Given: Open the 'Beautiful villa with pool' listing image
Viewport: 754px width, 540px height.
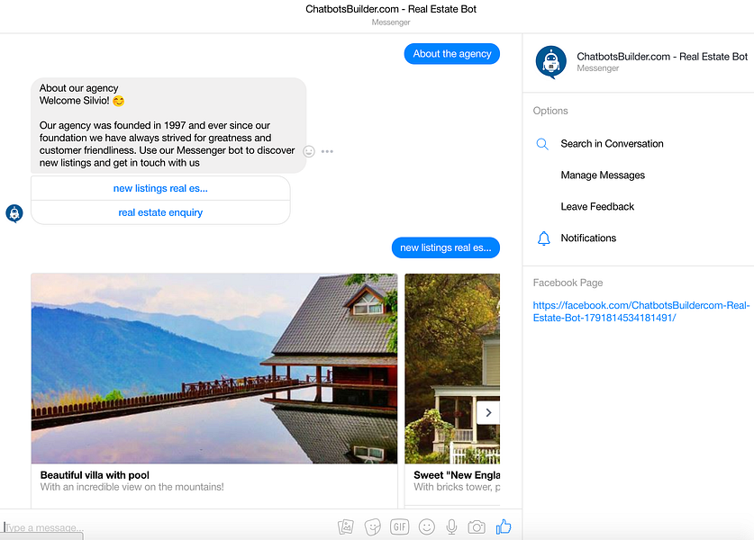Looking at the screenshot, I should pyautogui.click(x=214, y=368).
